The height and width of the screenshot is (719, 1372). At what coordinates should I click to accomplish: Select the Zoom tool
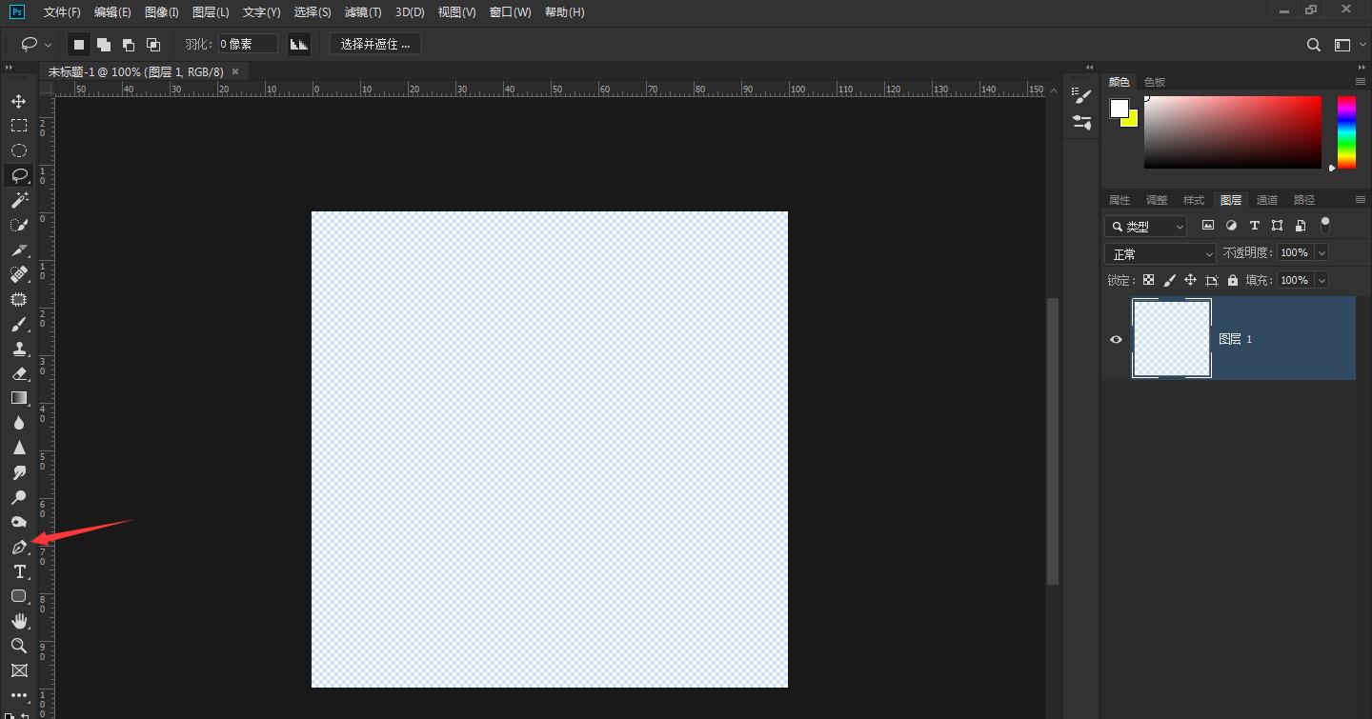(18, 646)
